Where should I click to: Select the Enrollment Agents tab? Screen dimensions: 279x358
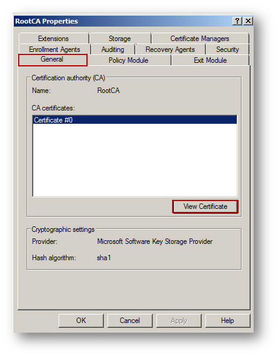pyautogui.click(x=54, y=50)
